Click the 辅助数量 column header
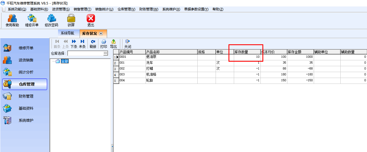 (x=354, y=52)
